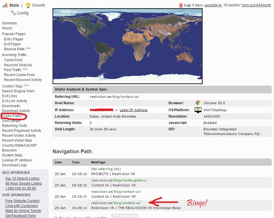Image resolution: width=274 pixels, height=218 pixels.
Task: Open the Downloads report
Action: point(11,106)
